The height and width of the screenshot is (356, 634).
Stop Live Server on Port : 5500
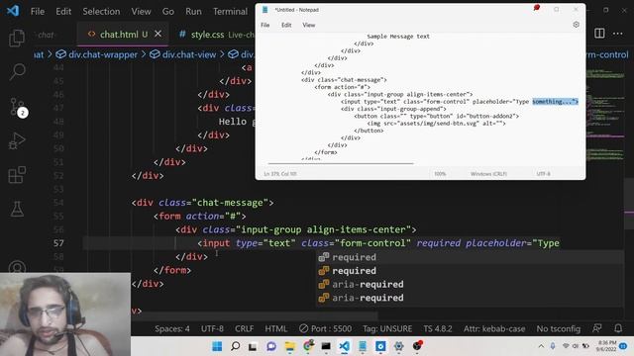pos(326,328)
